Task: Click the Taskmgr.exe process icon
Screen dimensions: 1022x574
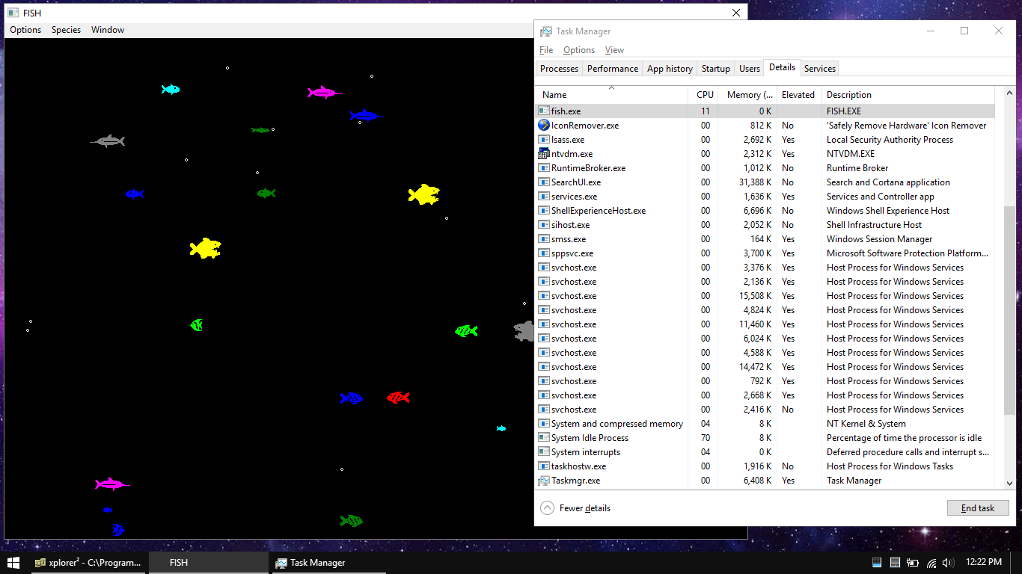Action: (544, 480)
